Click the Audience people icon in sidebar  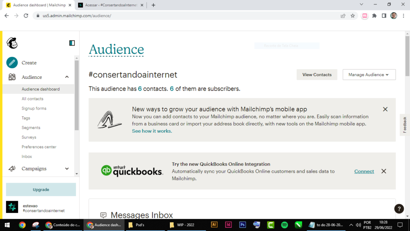click(12, 77)
